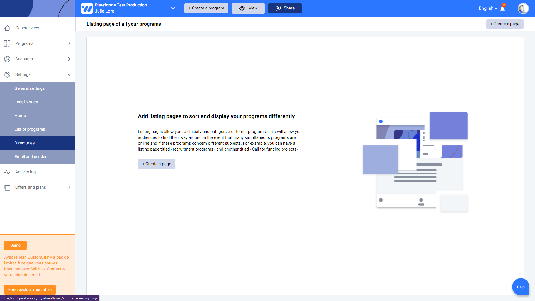Click the 'Add listing pages to sort' heading
535x301 pixels.
coord(216,116)
